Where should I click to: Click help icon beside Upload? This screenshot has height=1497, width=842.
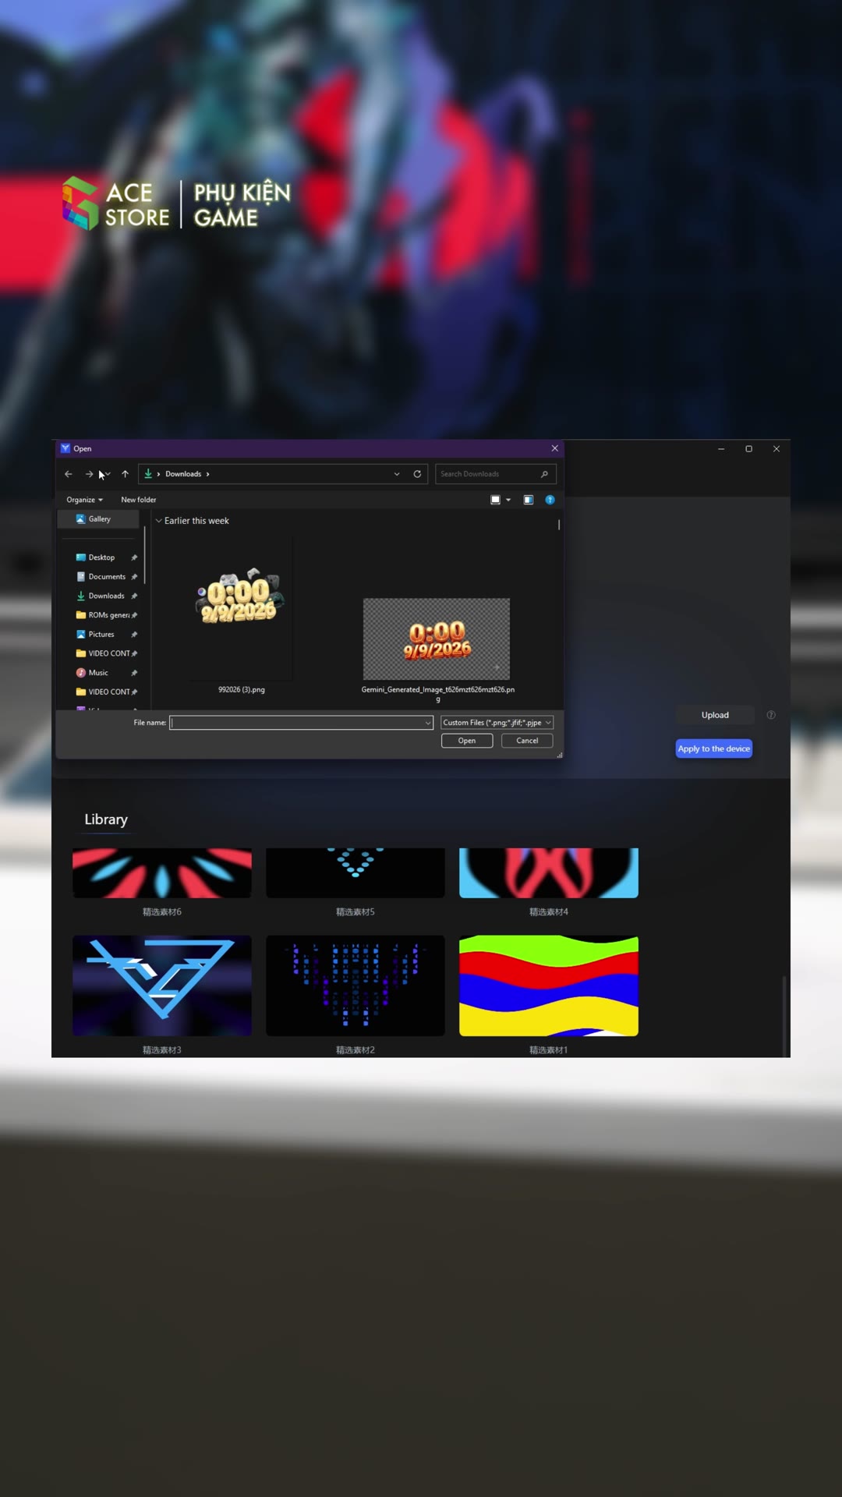[x=771, y=715]
